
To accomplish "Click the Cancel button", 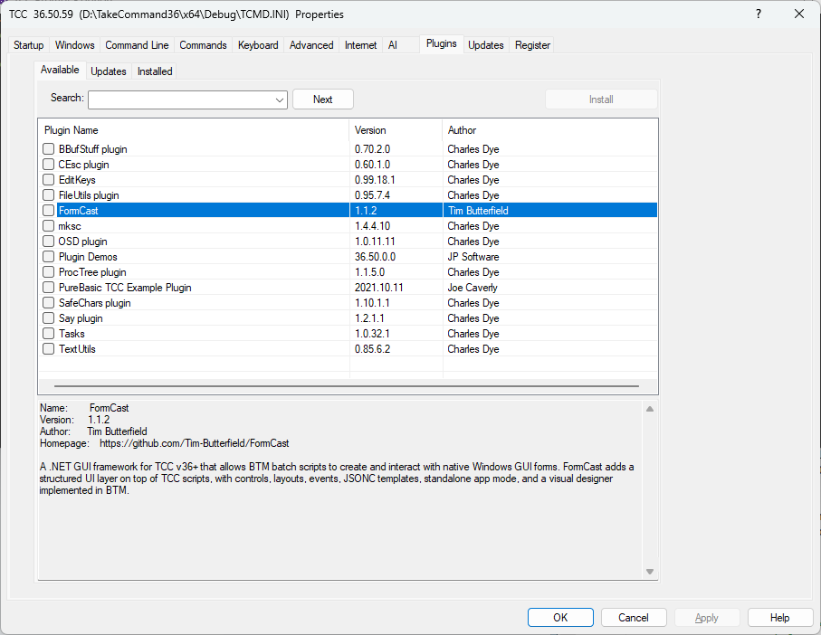I will [x=634, y=618].
